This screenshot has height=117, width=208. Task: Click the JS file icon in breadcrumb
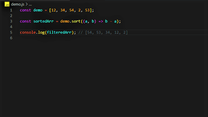click(x=7, y=4)
